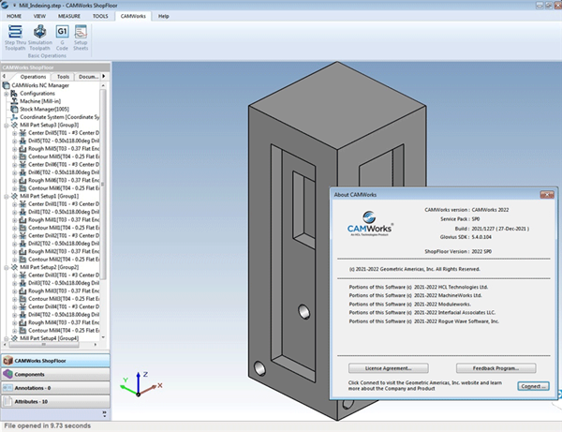Open the Annotations - 0 panel

click(55, 388)
